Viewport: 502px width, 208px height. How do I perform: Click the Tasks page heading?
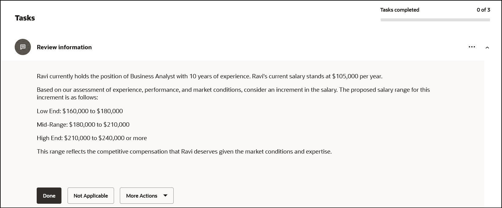pyautogui.click(x=25, y=18)
